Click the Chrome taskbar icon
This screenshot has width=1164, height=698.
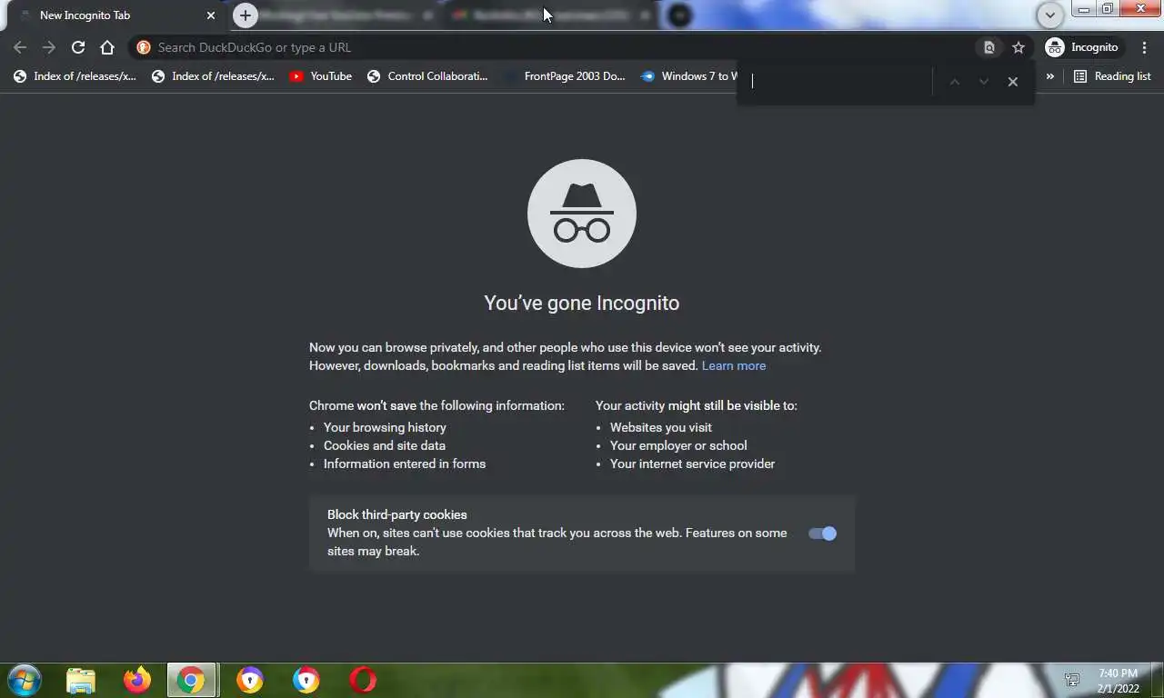(191, 680)
